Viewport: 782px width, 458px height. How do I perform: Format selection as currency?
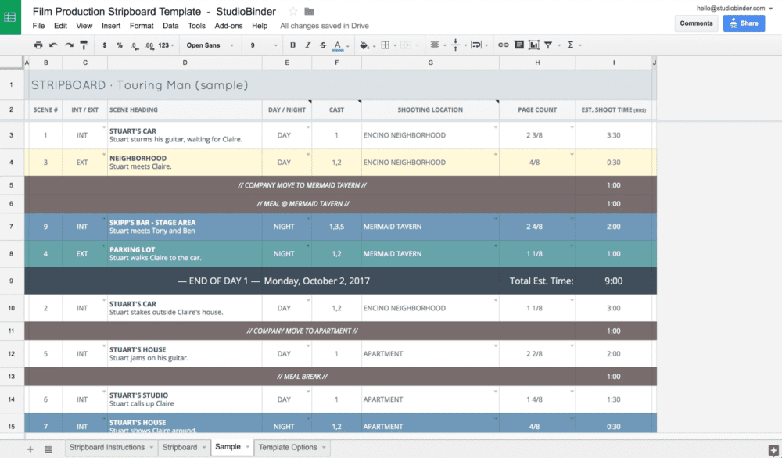click(103, 45)
